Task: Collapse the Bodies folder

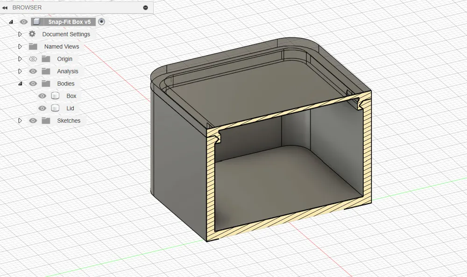Action: coord(20,83)
